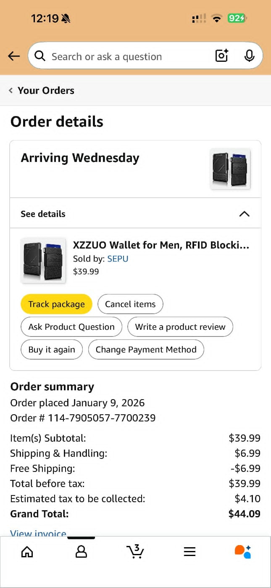
Task: Tap the wallet thumbnail beside Arriving Wednesday
Action: pos(230,169)
